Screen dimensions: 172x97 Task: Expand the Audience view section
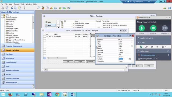(153, 38)
